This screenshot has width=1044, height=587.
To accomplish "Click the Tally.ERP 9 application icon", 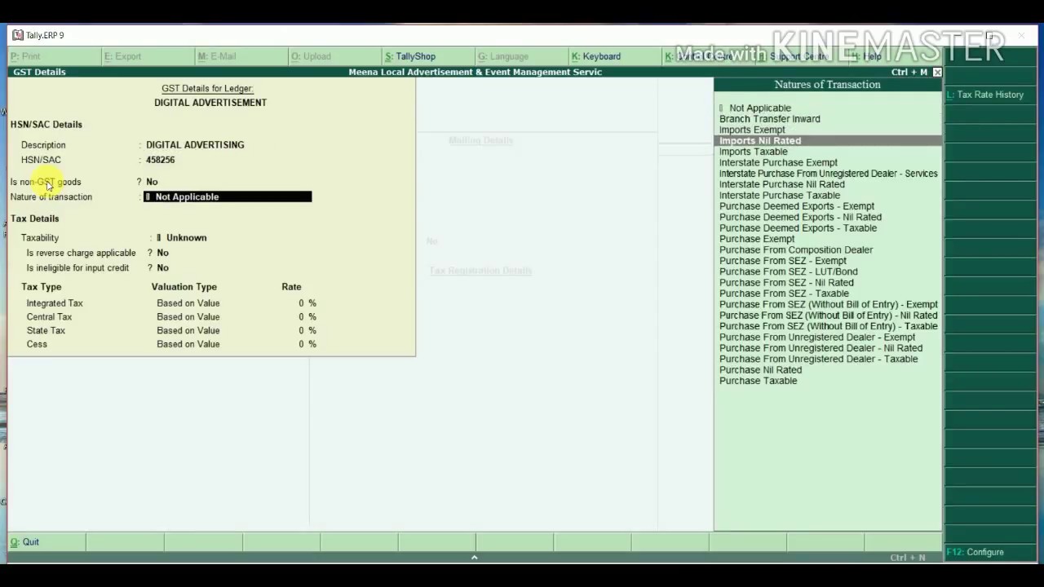I will (x=18, y=35).
